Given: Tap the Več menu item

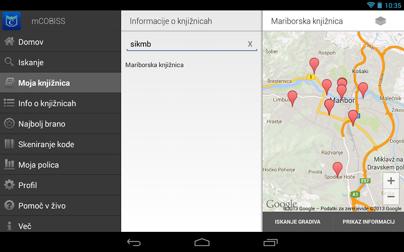Looking at the screenshot, I should point(61,224).
